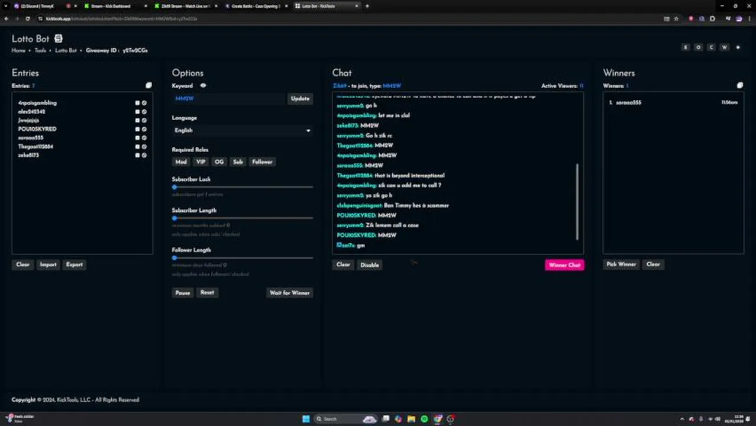Toggle the square box for Thegoat112884
Image resolution: width=756 pixels, height=426 pixels.
coord(137,146)
